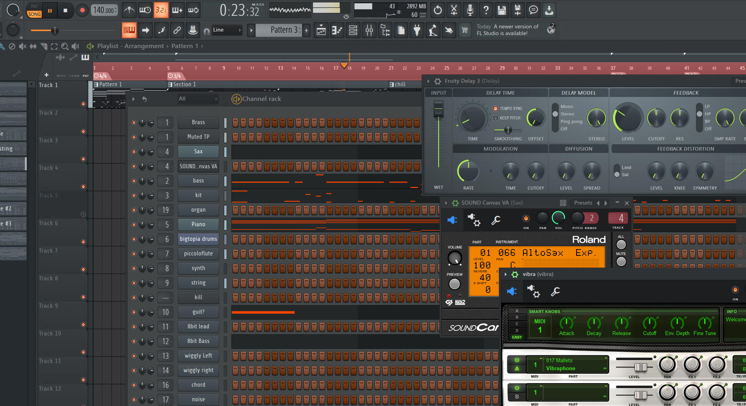Click the undo history icon
The height and width of the screenshot is (406, 746).
[437, 10]
